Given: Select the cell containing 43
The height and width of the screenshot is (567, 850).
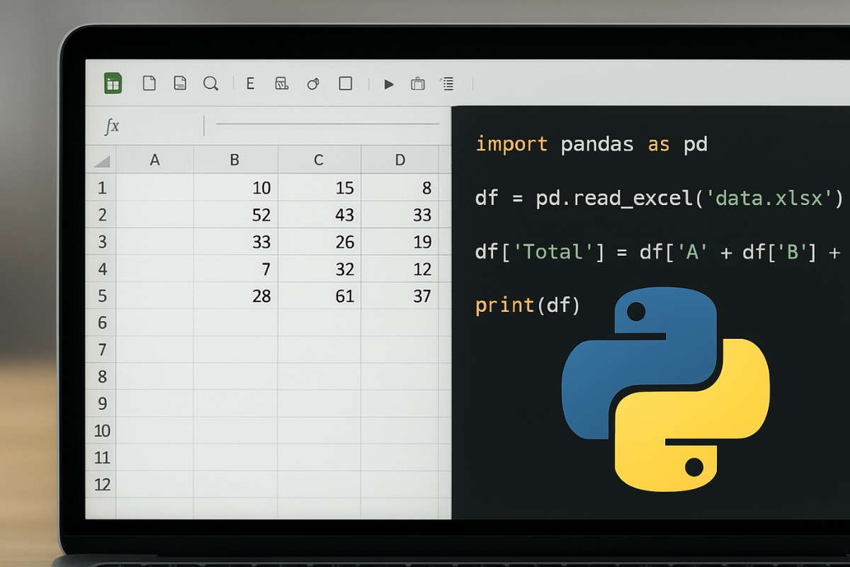Looking at the screenshot, I should pyautogui.click(x=319, y=215).
